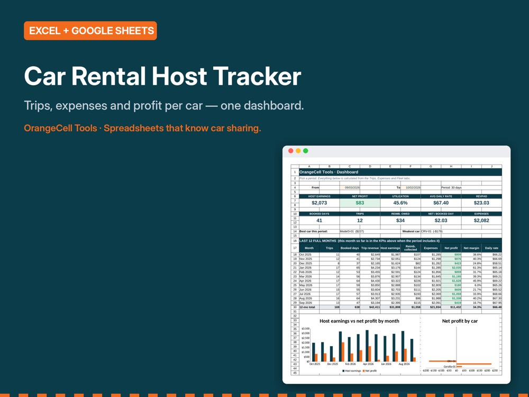529x397 pixels.
Task: Click the Avg Daily Rate value $67.40
Action: pyautogui.click(x=441, y=203)
